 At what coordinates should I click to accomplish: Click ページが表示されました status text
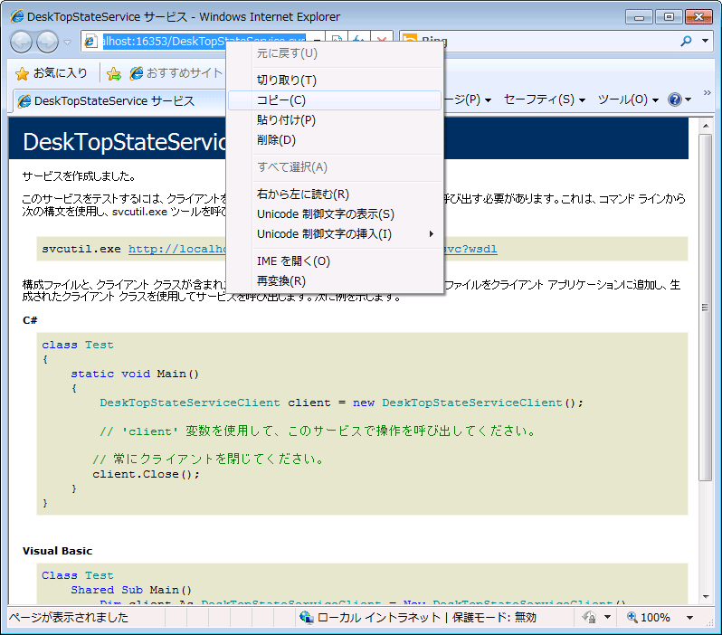(69, 618)
